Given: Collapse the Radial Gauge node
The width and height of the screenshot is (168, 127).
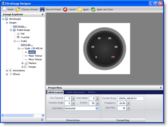Looking at the screenshot, I should click(11, 30).
